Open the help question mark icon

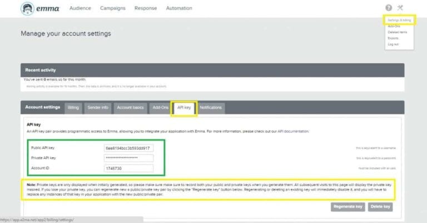[389, 8]
